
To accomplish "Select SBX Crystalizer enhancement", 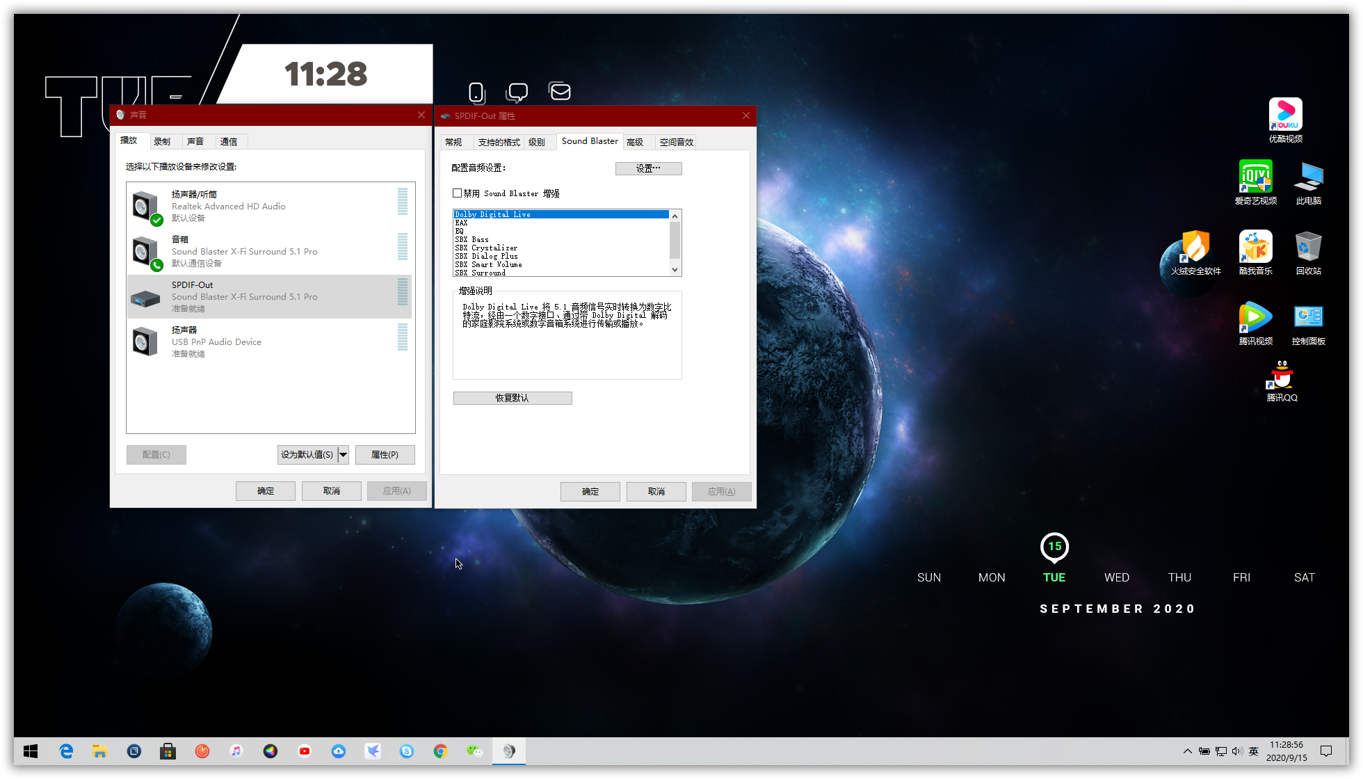I will tap(561, 248).
